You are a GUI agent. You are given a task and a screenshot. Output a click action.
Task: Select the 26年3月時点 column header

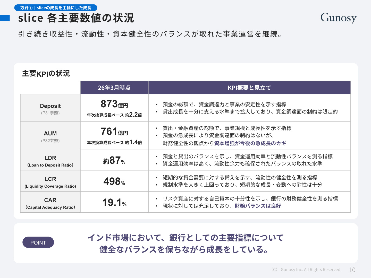pyautogui.click(x=114, y=88)
